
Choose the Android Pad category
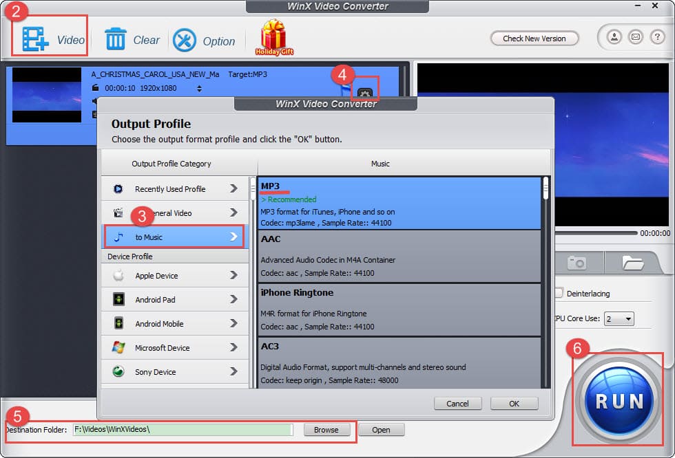pyautogui.click(x=175, y=299)
